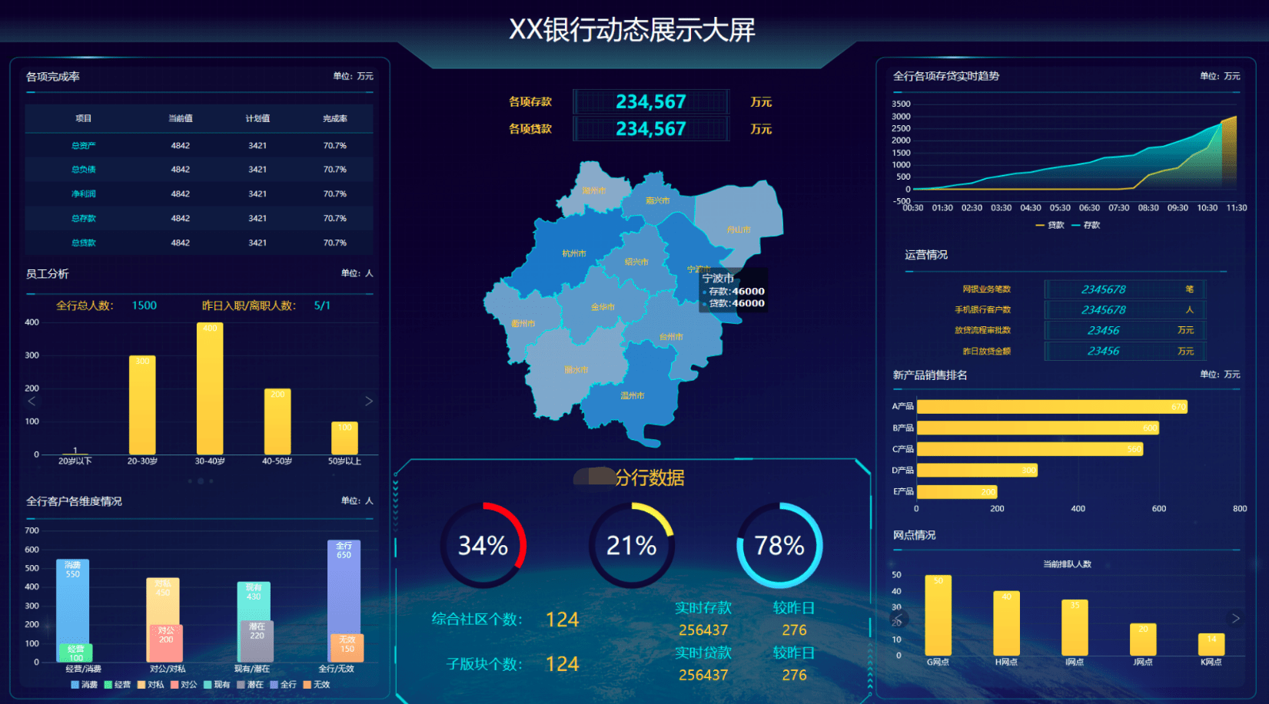Select 温州市 region on the map
Viewport: 1269px width, 704px height.
click(x=632, y=395)
